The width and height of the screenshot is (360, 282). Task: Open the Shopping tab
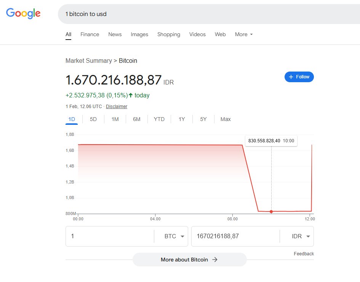coord(169,34)
